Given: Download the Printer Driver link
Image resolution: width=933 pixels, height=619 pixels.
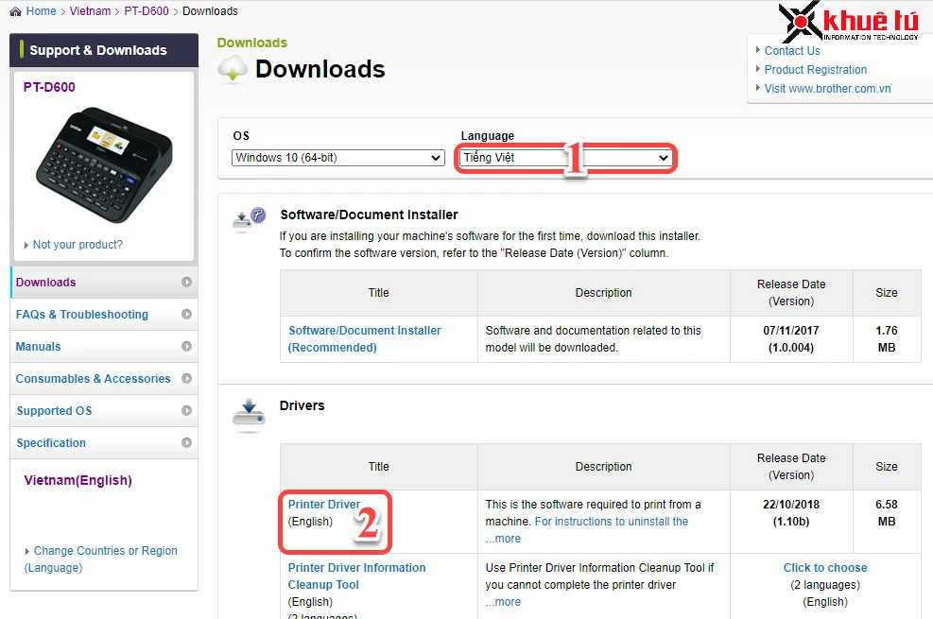Looking at the screenshot, I should click(324, 505).
